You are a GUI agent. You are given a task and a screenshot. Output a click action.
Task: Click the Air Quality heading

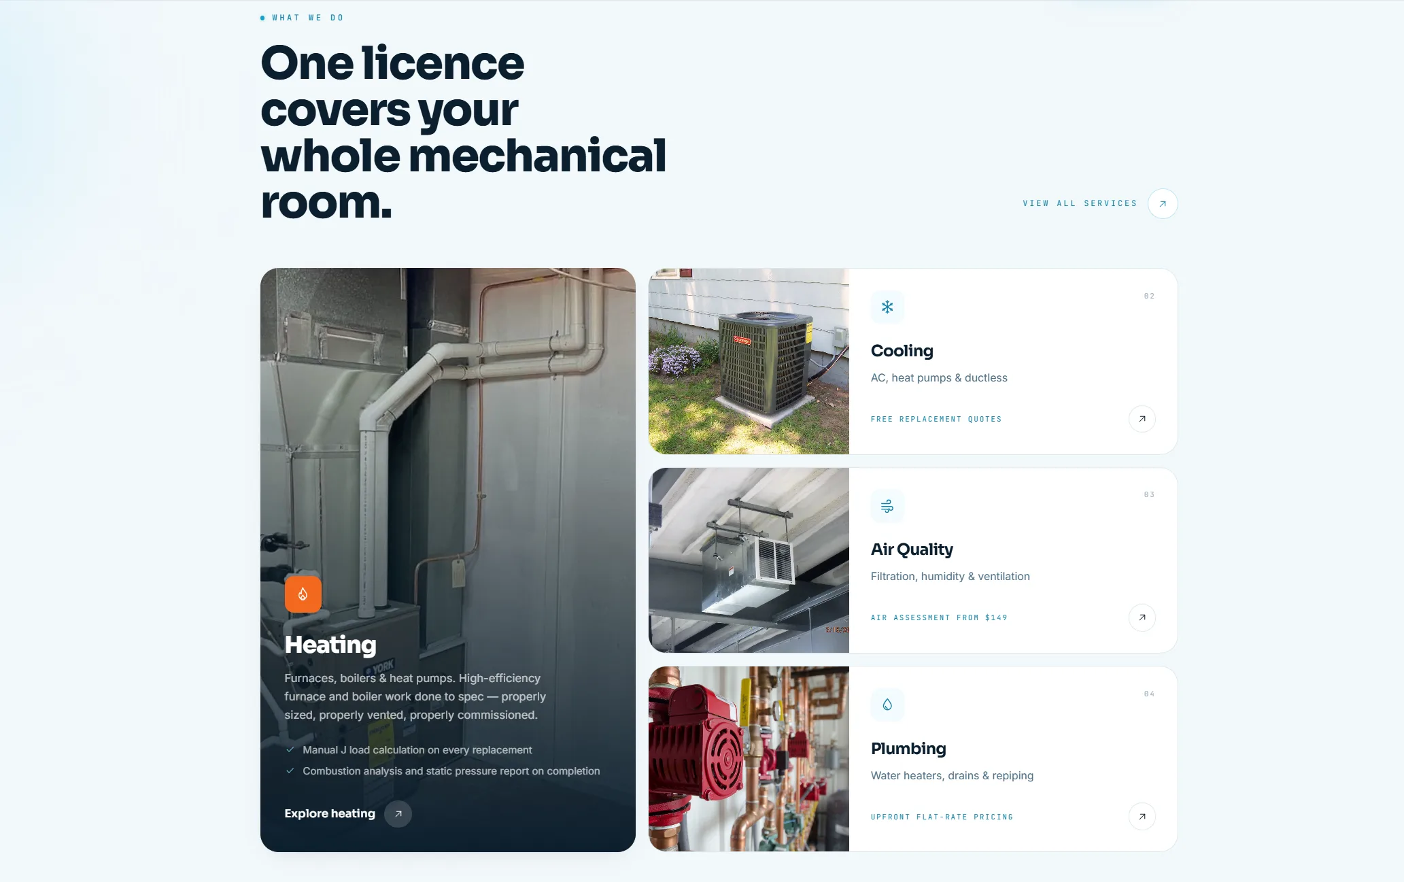coord(912,549)
